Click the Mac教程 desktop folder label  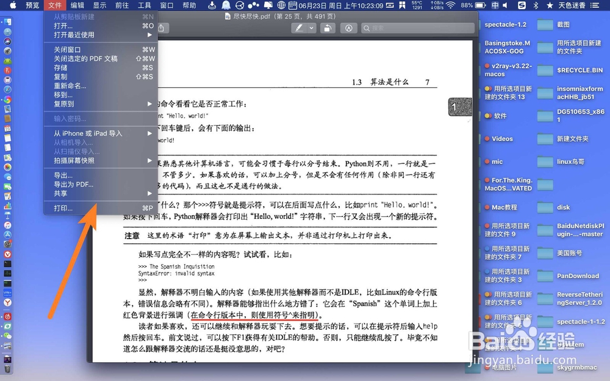504,208
